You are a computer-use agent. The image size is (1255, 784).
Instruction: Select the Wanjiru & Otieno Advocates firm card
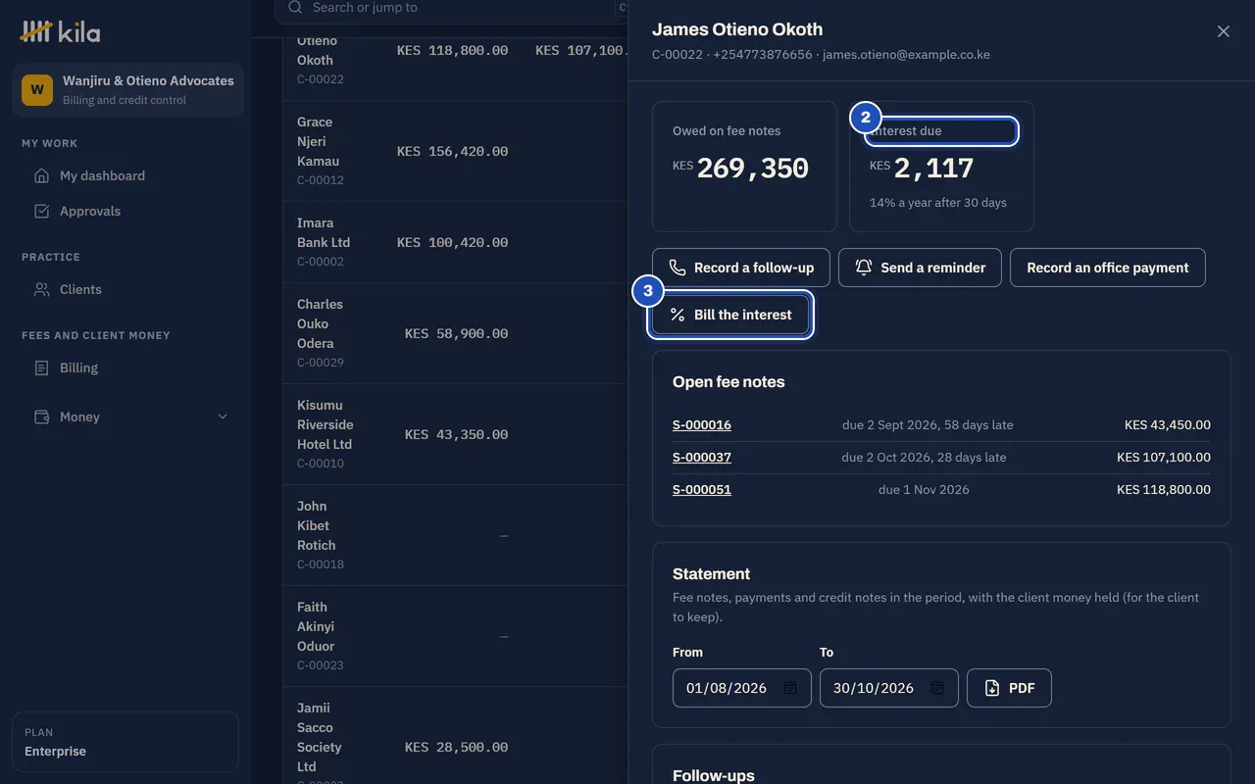pos(127,89)
